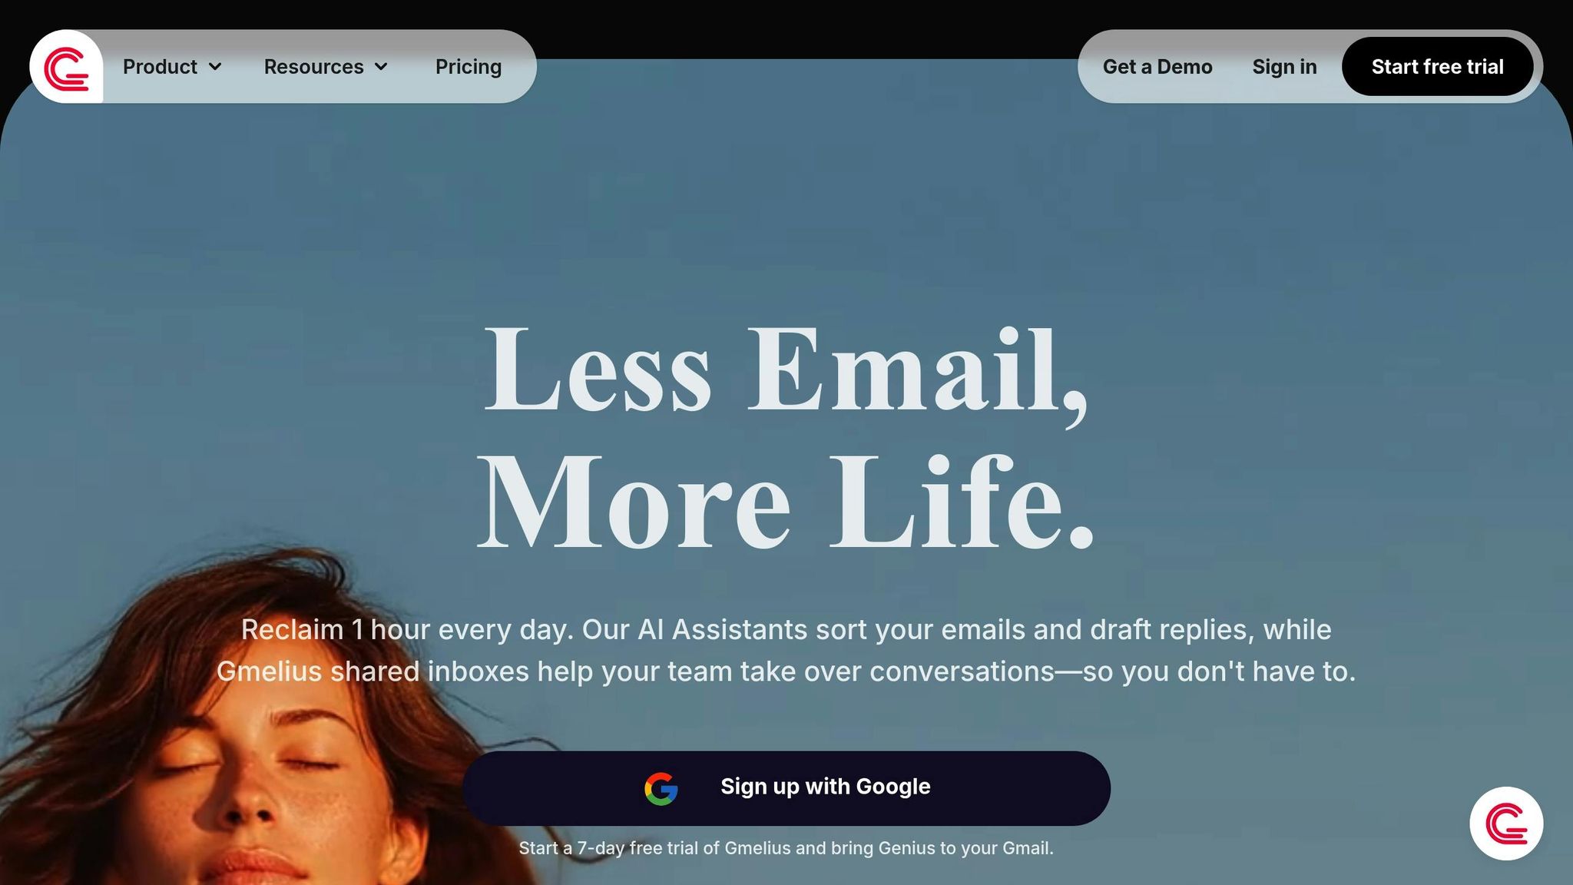
Task: Click the 'Less Email,' headline line
Action: [786, 371]
